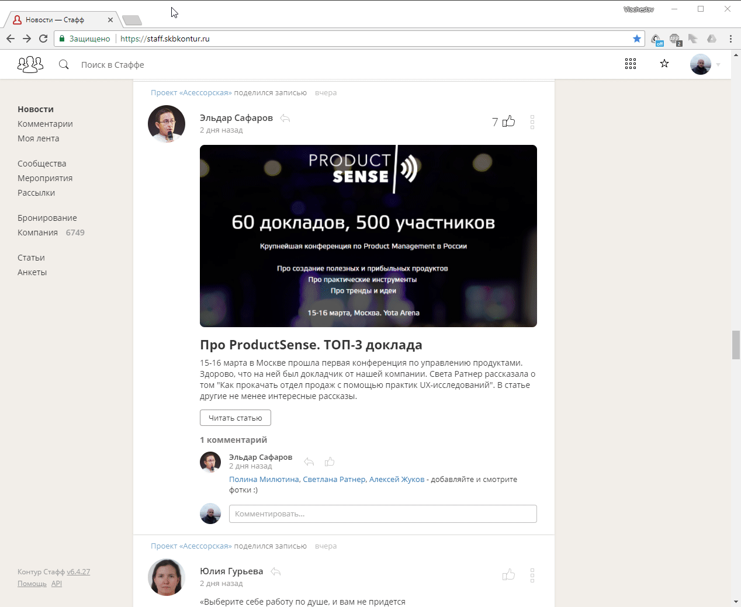Click the favorites star icon in Staff header
The image size is (741, 607).
664,63
